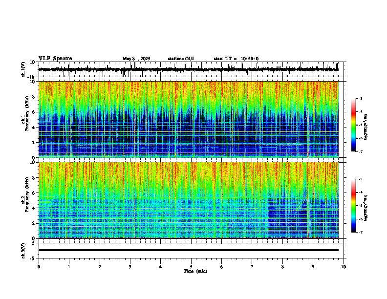
Task: Click time axis tick label "6"
Action: (222, 267)
